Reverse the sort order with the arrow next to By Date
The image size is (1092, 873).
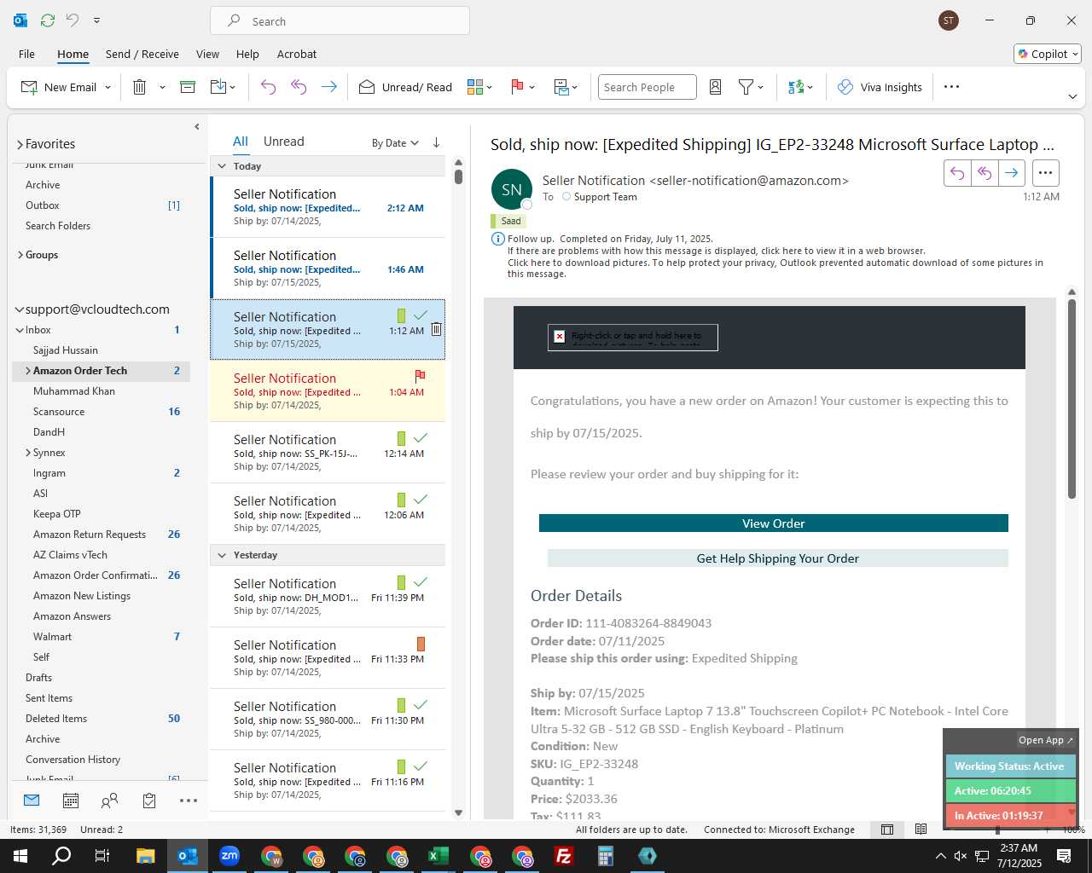click(436, 142)
